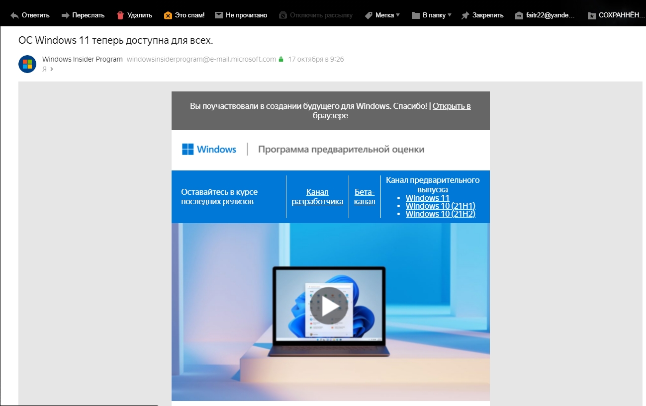Click the Reply arrow icon
Viewport: 646px width, 406px height.
click(14, 15)
